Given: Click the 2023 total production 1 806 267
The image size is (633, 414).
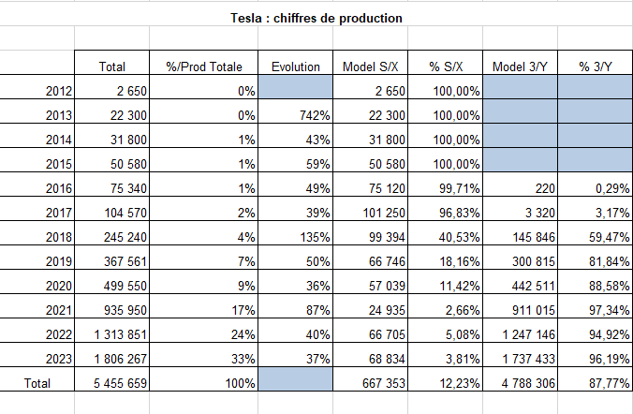Looking at the screenshot, I should pyautogui.click(x=111, y=355).
